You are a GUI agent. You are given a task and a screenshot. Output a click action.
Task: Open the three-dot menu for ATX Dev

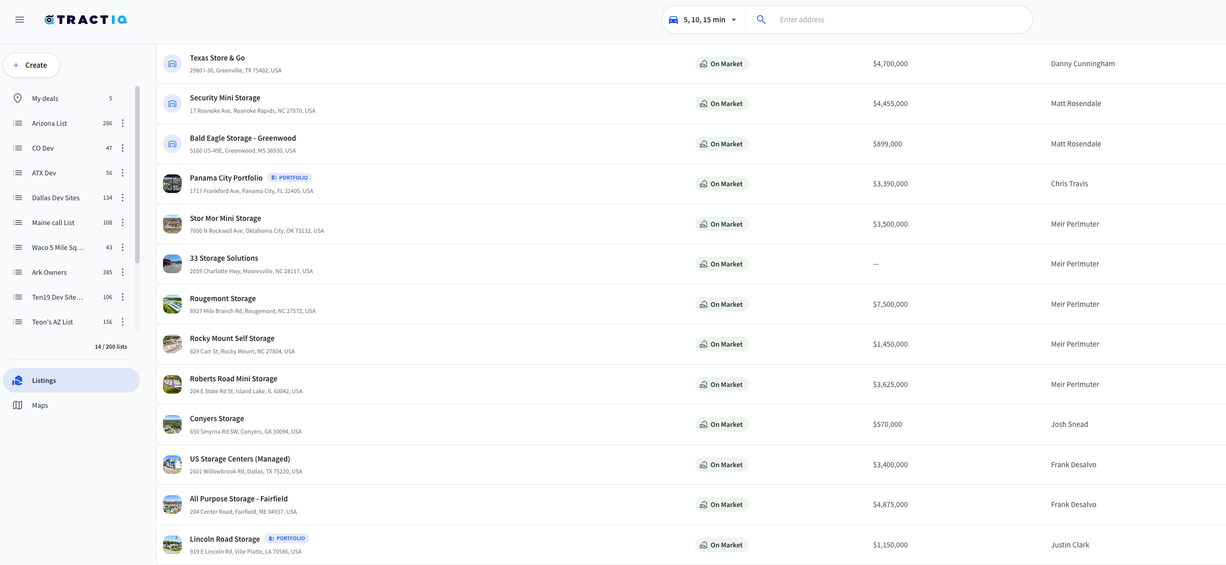(x=123, y=173)
